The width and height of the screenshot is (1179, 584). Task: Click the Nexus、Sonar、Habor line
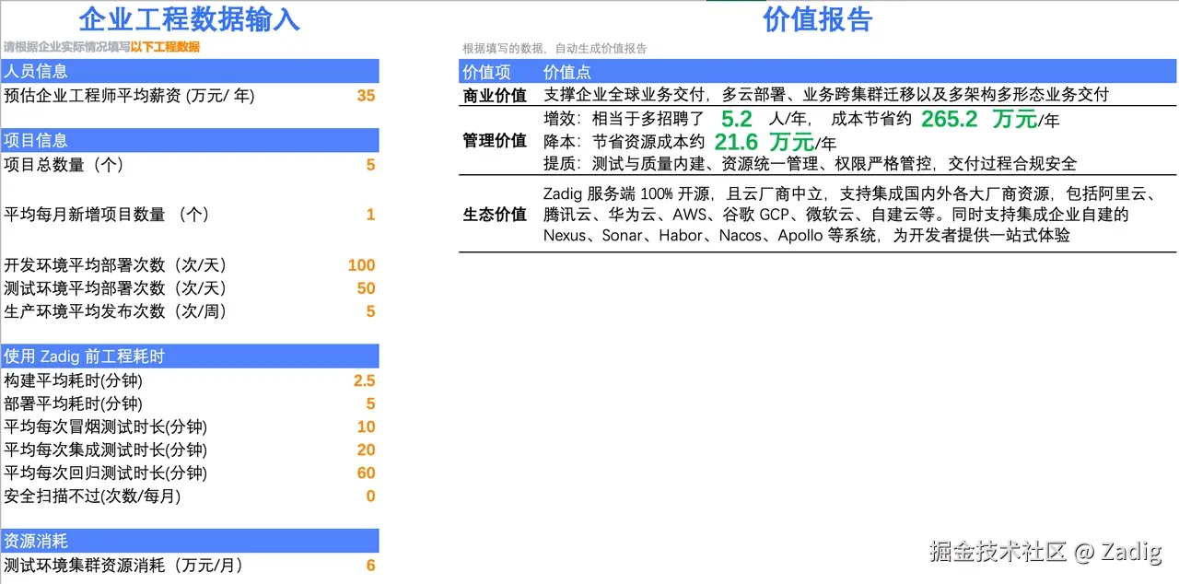(x=807, y=235)
